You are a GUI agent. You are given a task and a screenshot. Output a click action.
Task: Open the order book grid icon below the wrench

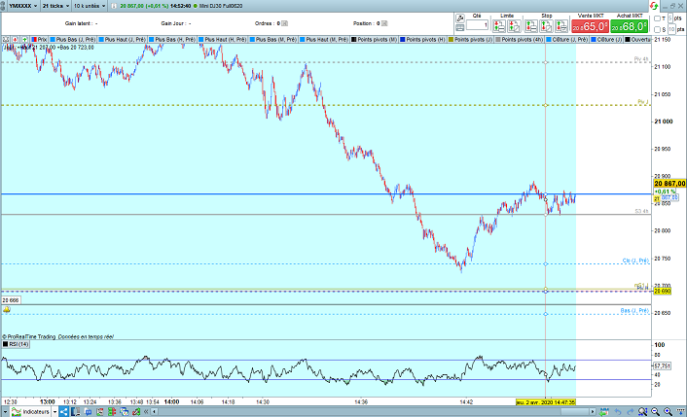click(x=460, y=27)
